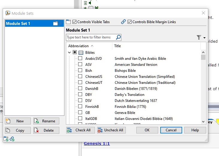Image resolution: width=219 pixels, height=156 pixels.
Task: Click the green speaker icon in background window
Action: [90, 3]
